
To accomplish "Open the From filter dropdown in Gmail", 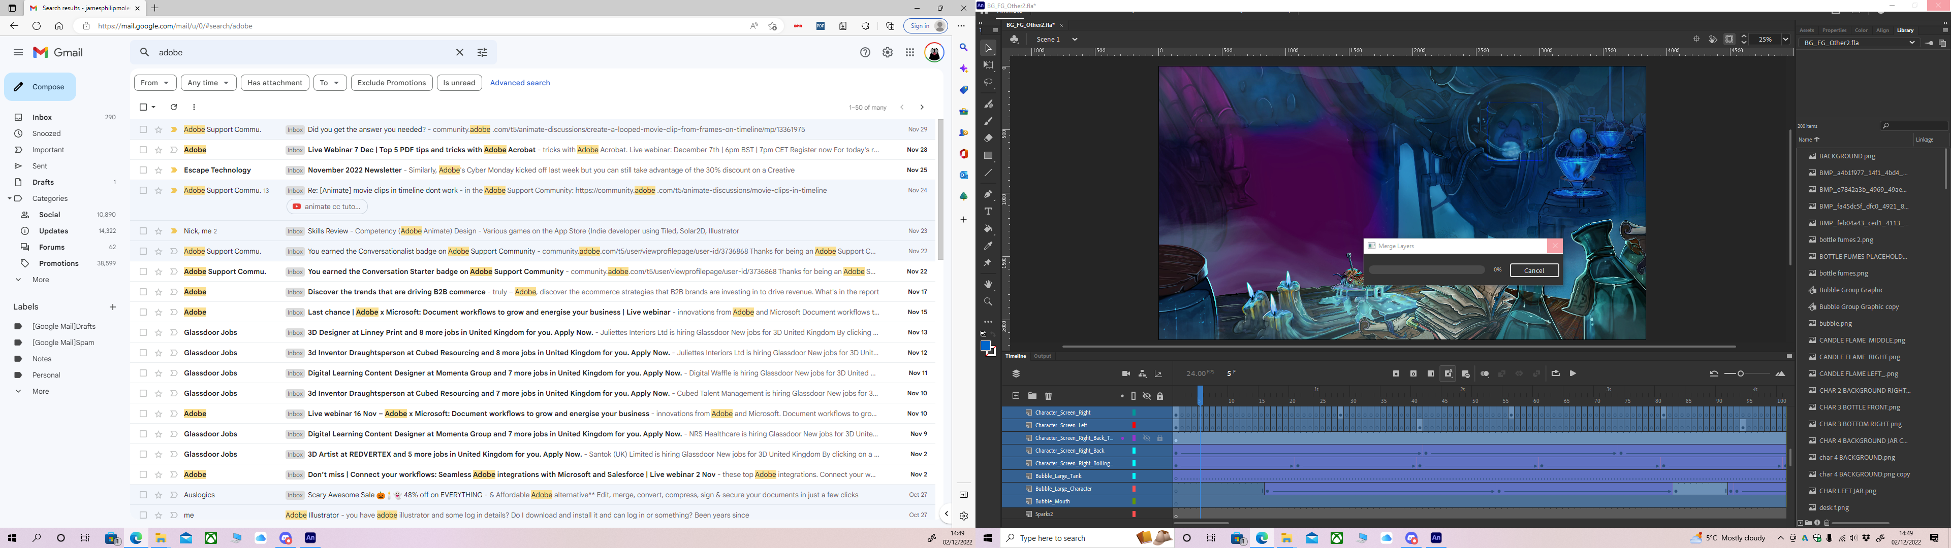I will tap(154, 83).
